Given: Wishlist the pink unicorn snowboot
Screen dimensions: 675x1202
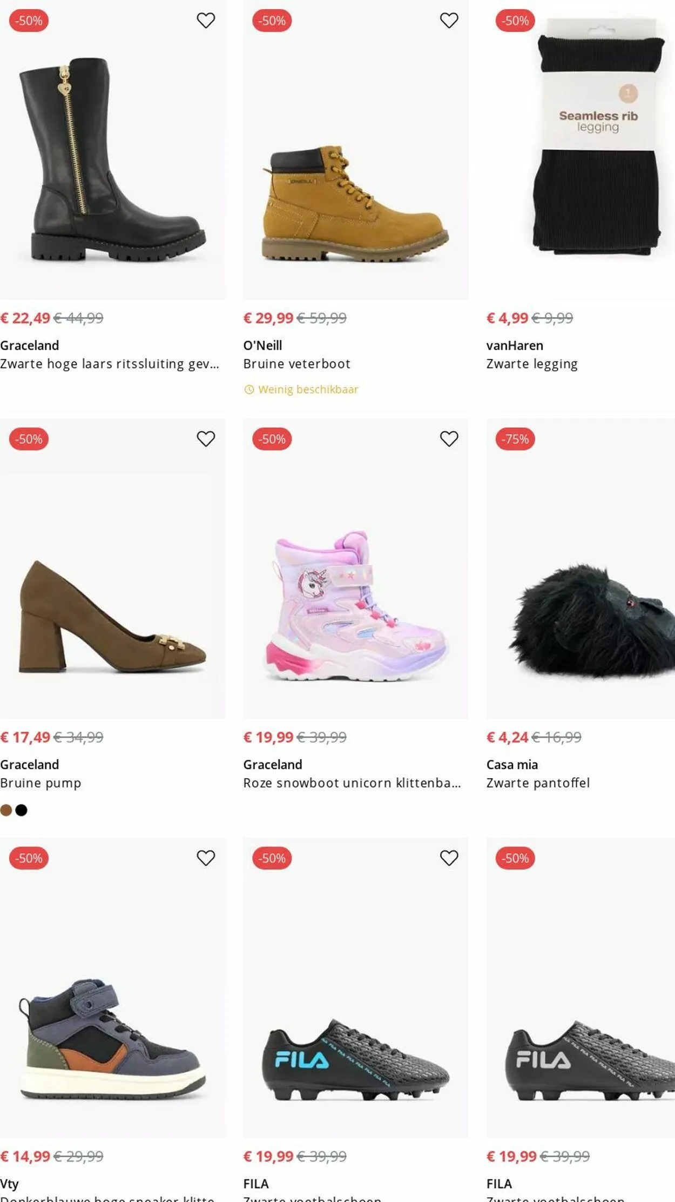Looking at the screenshot, I should point(449,439).
